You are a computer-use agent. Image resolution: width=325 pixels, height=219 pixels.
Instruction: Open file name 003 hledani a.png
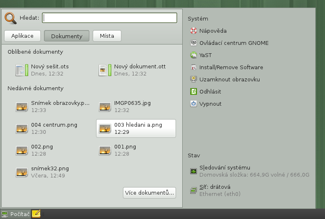coord(138,125)
